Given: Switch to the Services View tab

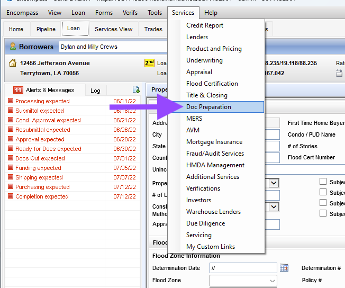Looking at the screenshot, I should tap(114, 29).
